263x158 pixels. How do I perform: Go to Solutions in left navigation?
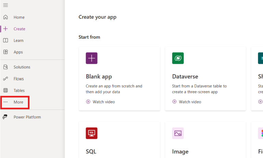22,67
